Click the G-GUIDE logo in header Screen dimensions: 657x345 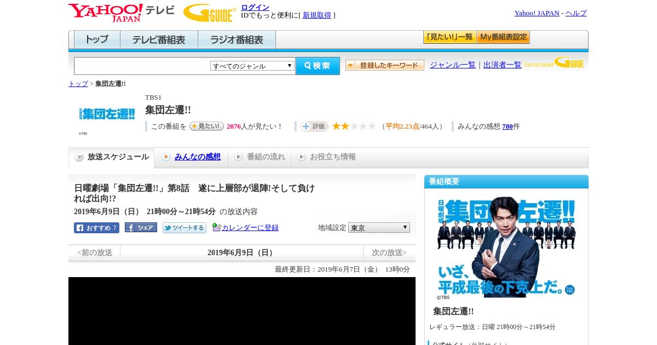(x=210, y=13)
